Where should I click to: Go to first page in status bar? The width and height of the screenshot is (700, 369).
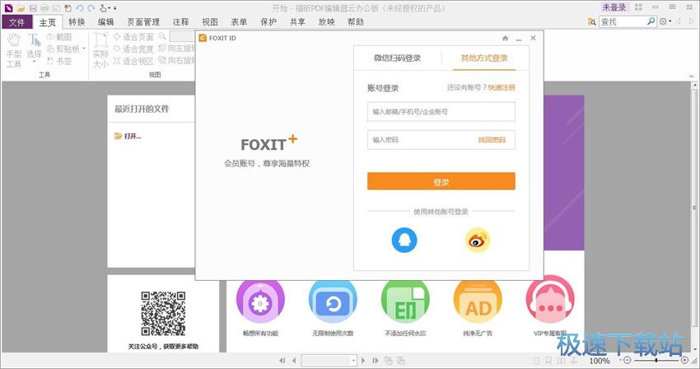coord(282,361)
